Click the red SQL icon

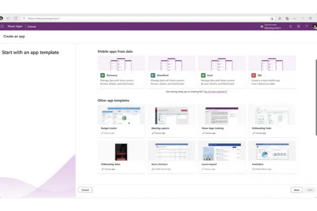[254, 75]
